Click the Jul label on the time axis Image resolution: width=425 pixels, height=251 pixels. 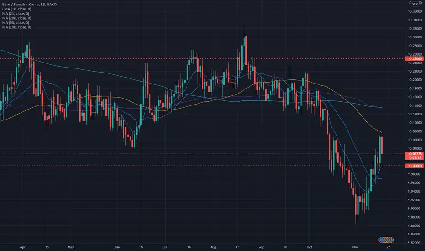(165, 247)
